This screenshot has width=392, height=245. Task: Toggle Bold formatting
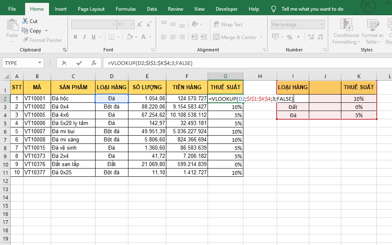pyautogui.click(x=75, y=37)
